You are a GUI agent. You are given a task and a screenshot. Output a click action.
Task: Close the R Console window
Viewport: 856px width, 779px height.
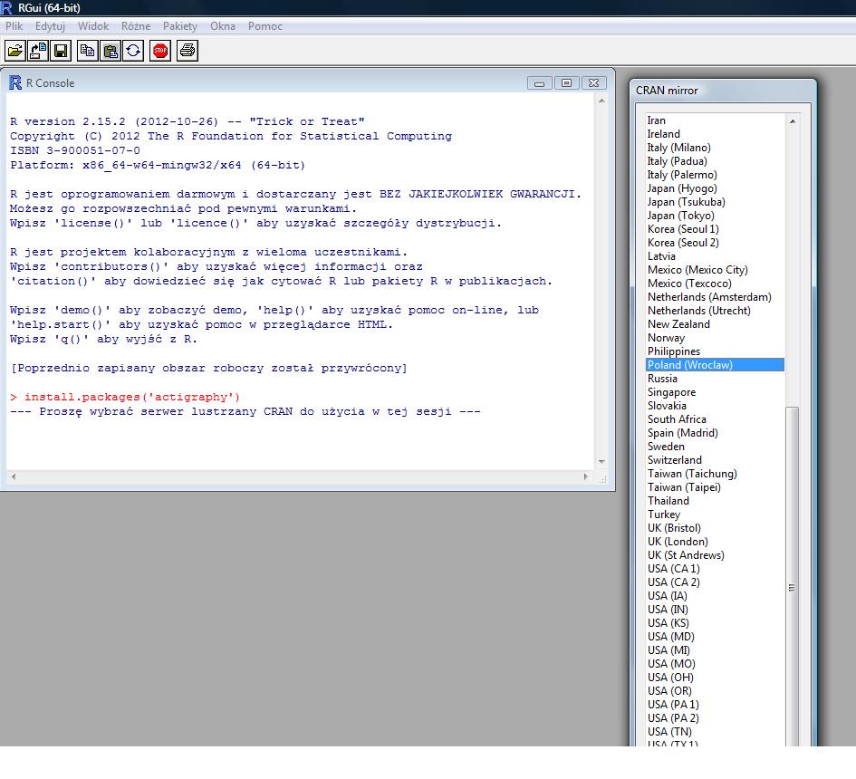tap(594, 83)
